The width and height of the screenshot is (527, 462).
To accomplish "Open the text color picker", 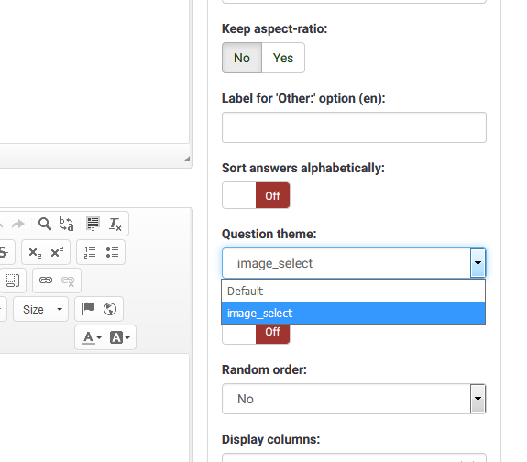I will 92,337.
